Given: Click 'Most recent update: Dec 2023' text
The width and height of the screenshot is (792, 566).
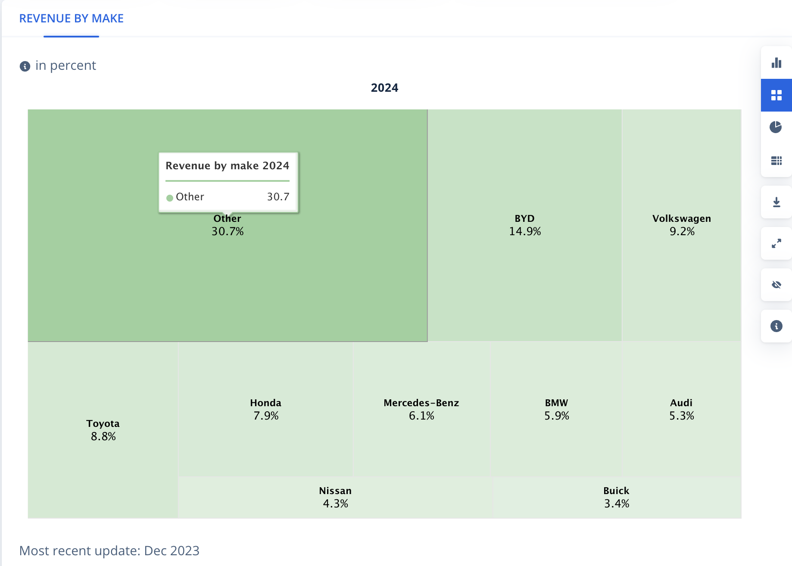Looking at the screenshot, I should click(109, 551).
